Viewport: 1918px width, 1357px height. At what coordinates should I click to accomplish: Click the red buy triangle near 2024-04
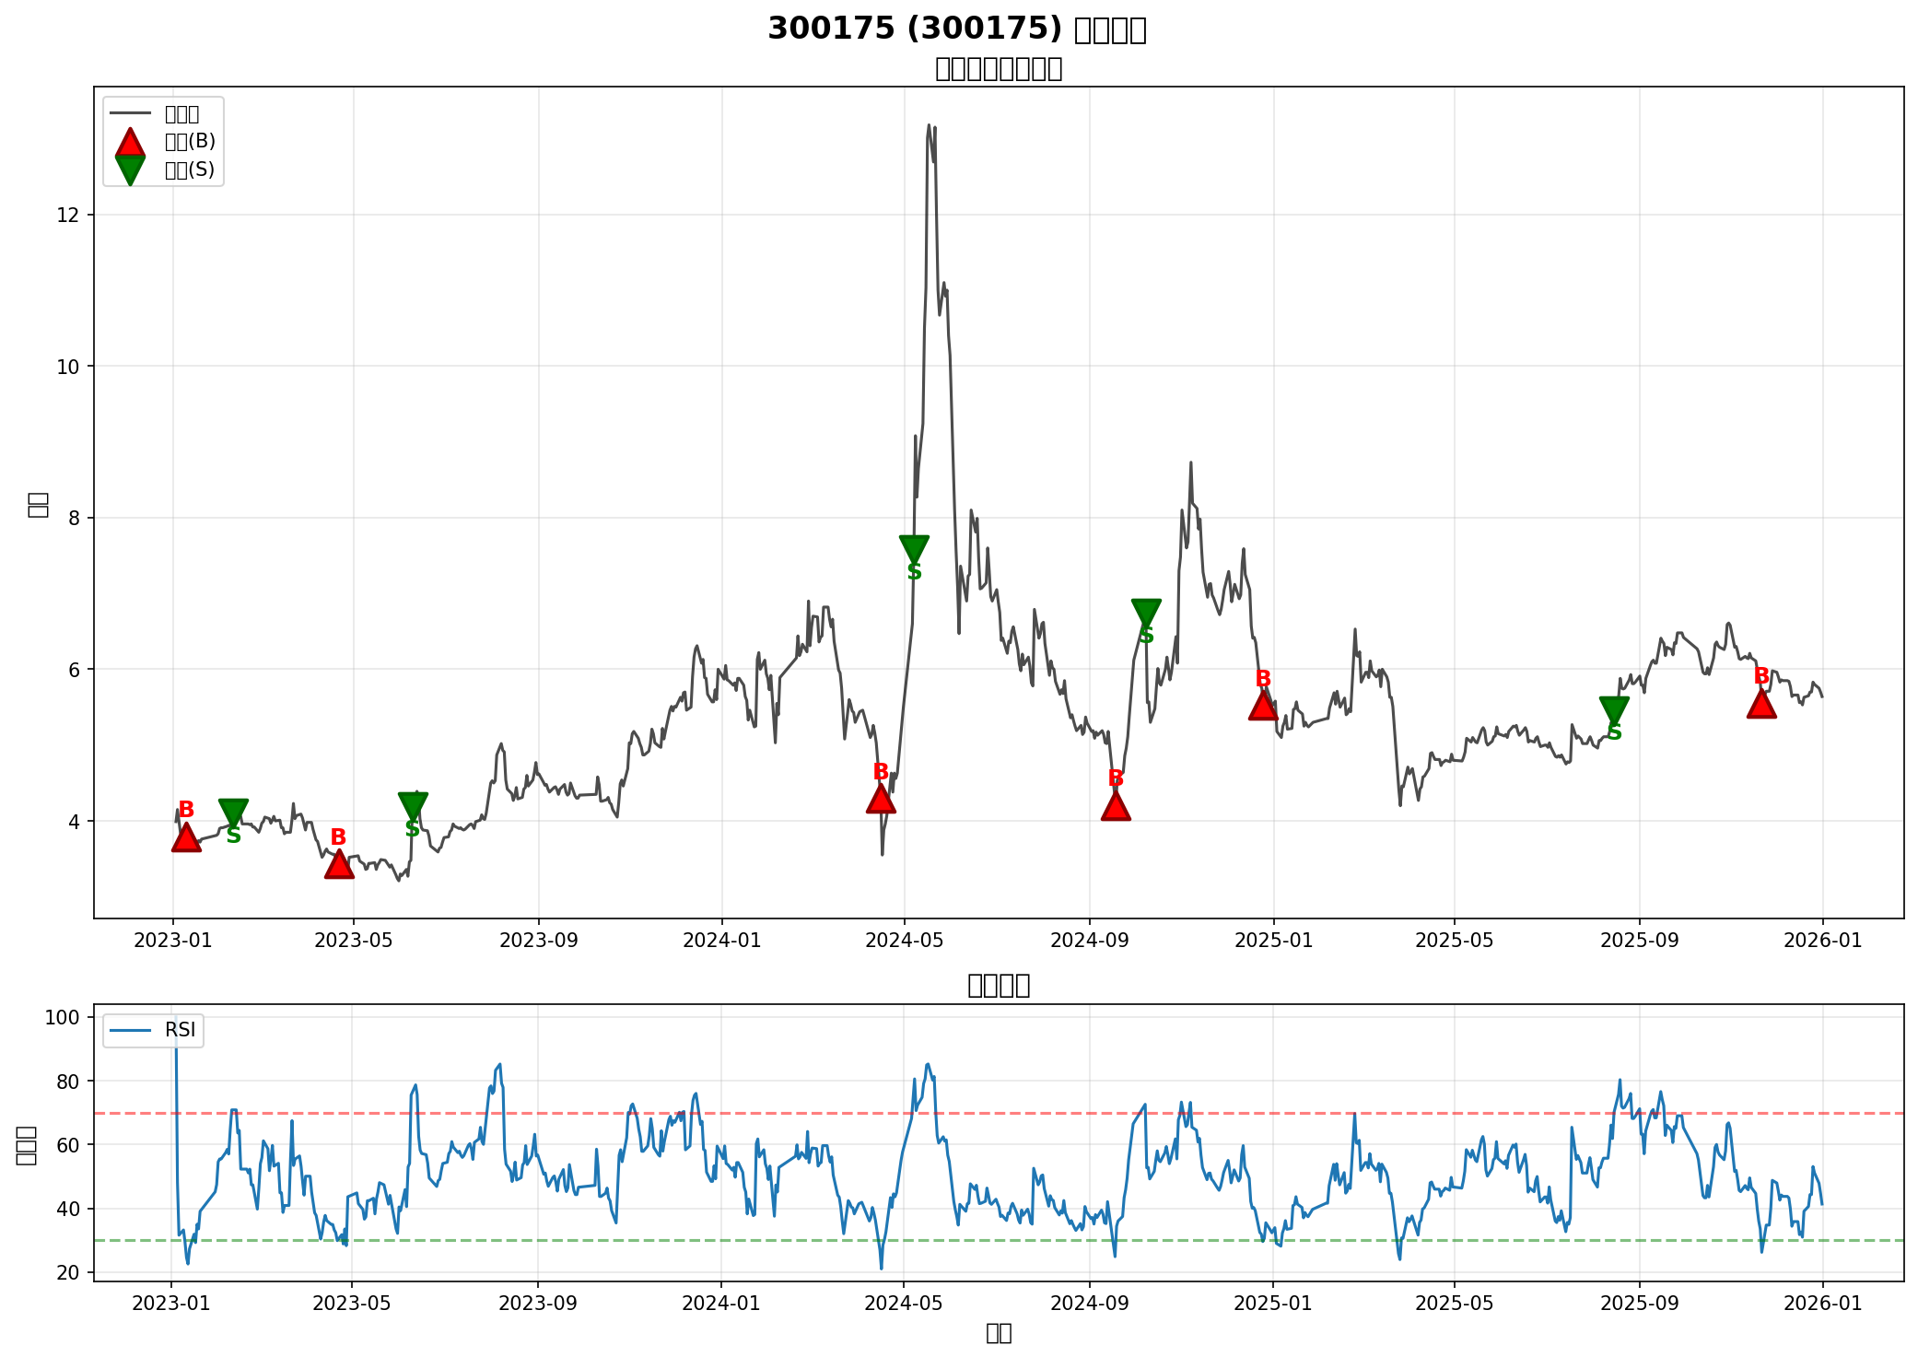click(x=881, y=799)
